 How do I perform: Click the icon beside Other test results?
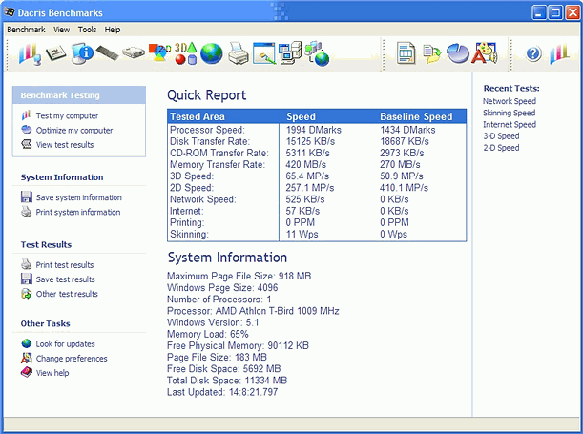[26, 294]
